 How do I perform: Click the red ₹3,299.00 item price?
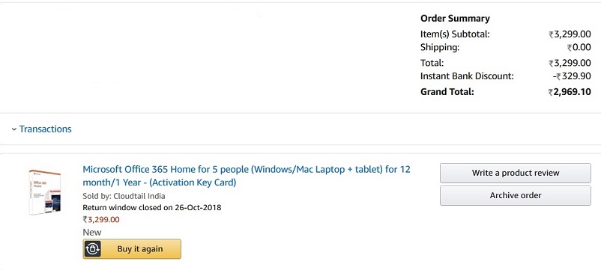(x=101, y=220)
